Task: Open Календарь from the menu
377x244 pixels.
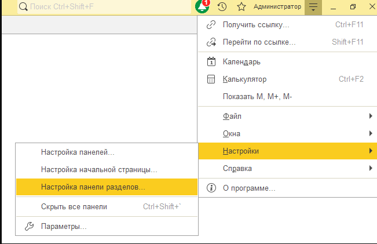Action: click(x=288, y=62)
